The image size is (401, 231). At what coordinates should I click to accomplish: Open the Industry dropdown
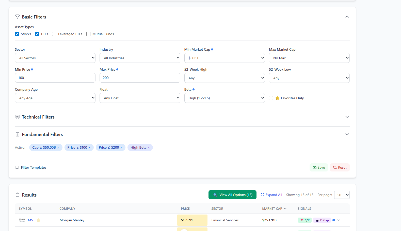coord(140,58)
